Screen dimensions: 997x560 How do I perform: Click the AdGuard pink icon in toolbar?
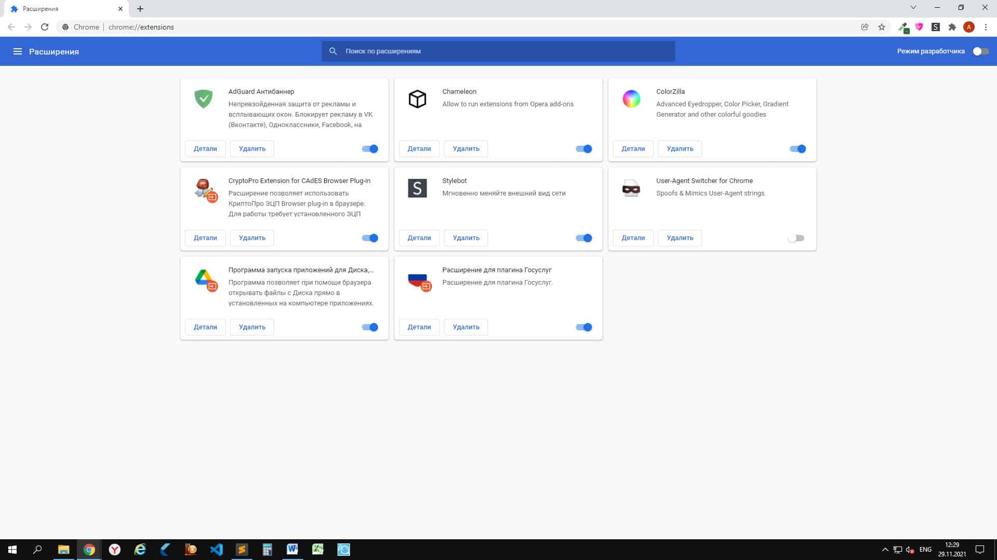[x=919, y=27]
